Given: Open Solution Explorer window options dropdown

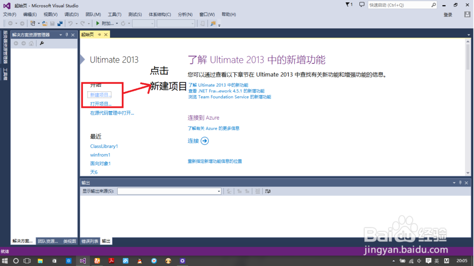Looking at the screenshot, I should 61,35.
